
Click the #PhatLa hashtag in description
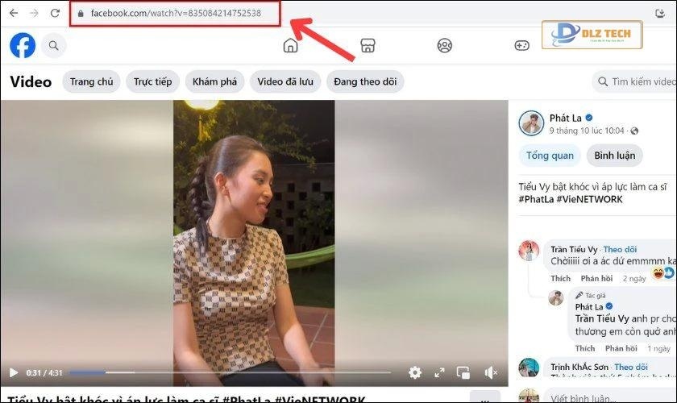[536, 200]
